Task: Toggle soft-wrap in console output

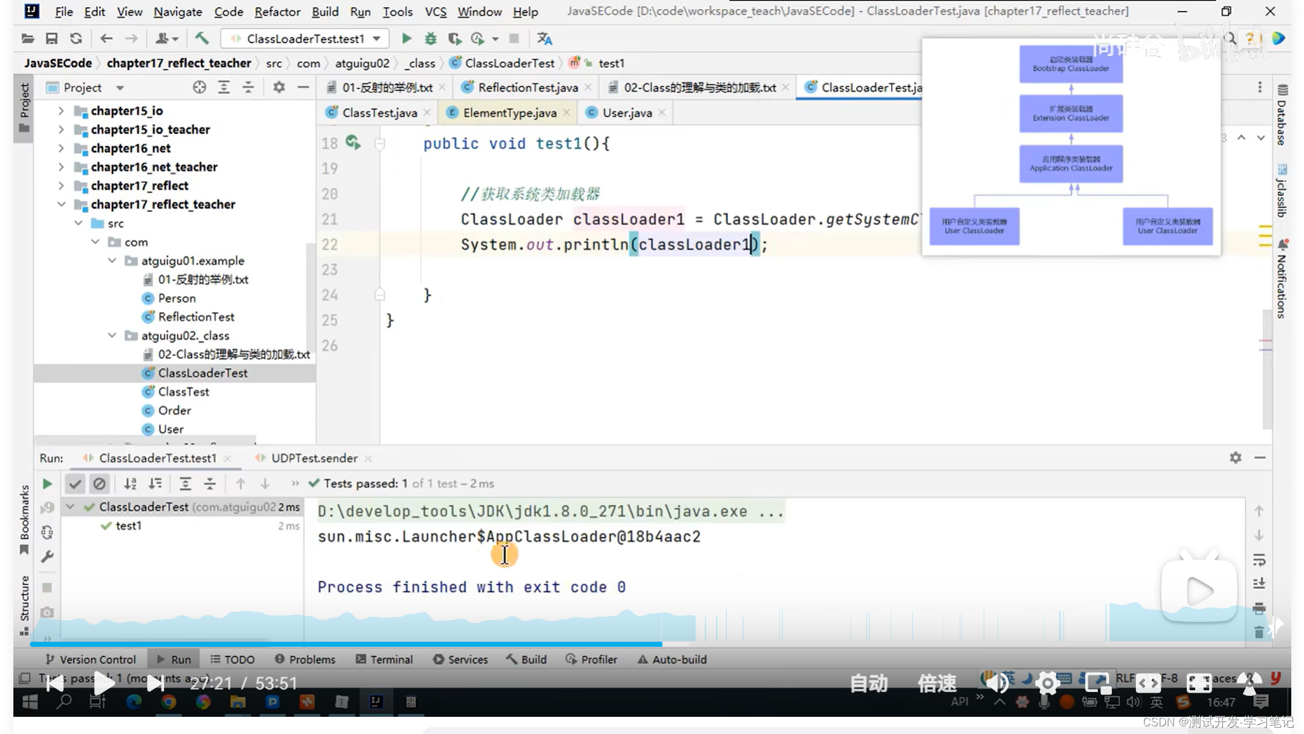Action: click(x=1259, y=560)
